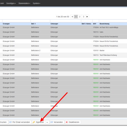Screen dimensions: 127x127
Task: Click the mail icon on Per Email versenden
Action: (10, 122)
